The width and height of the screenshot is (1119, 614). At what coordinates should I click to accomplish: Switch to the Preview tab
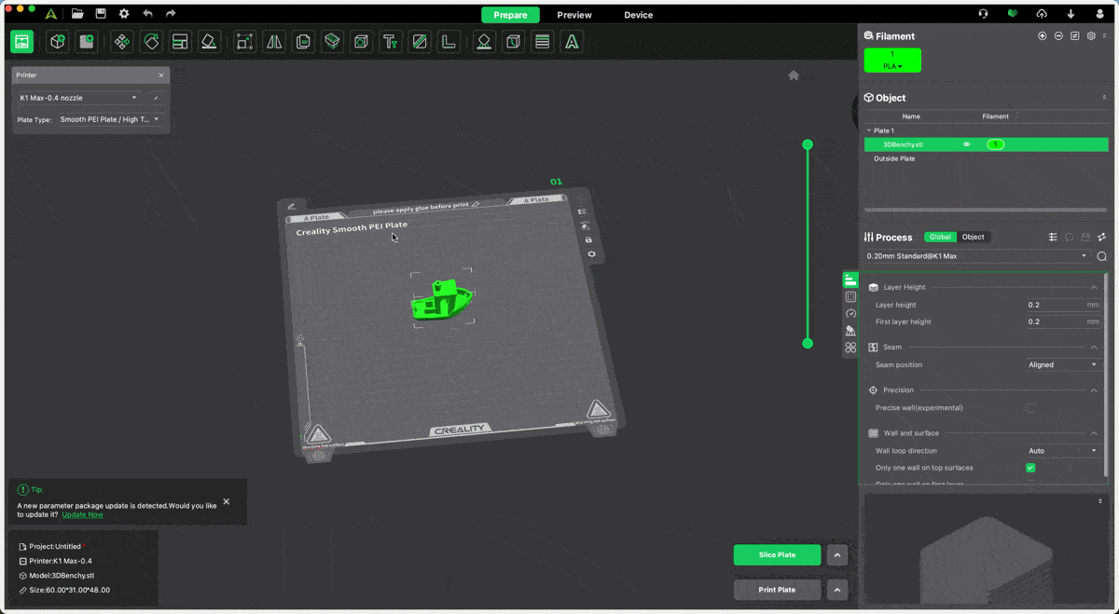pos(574,15)
